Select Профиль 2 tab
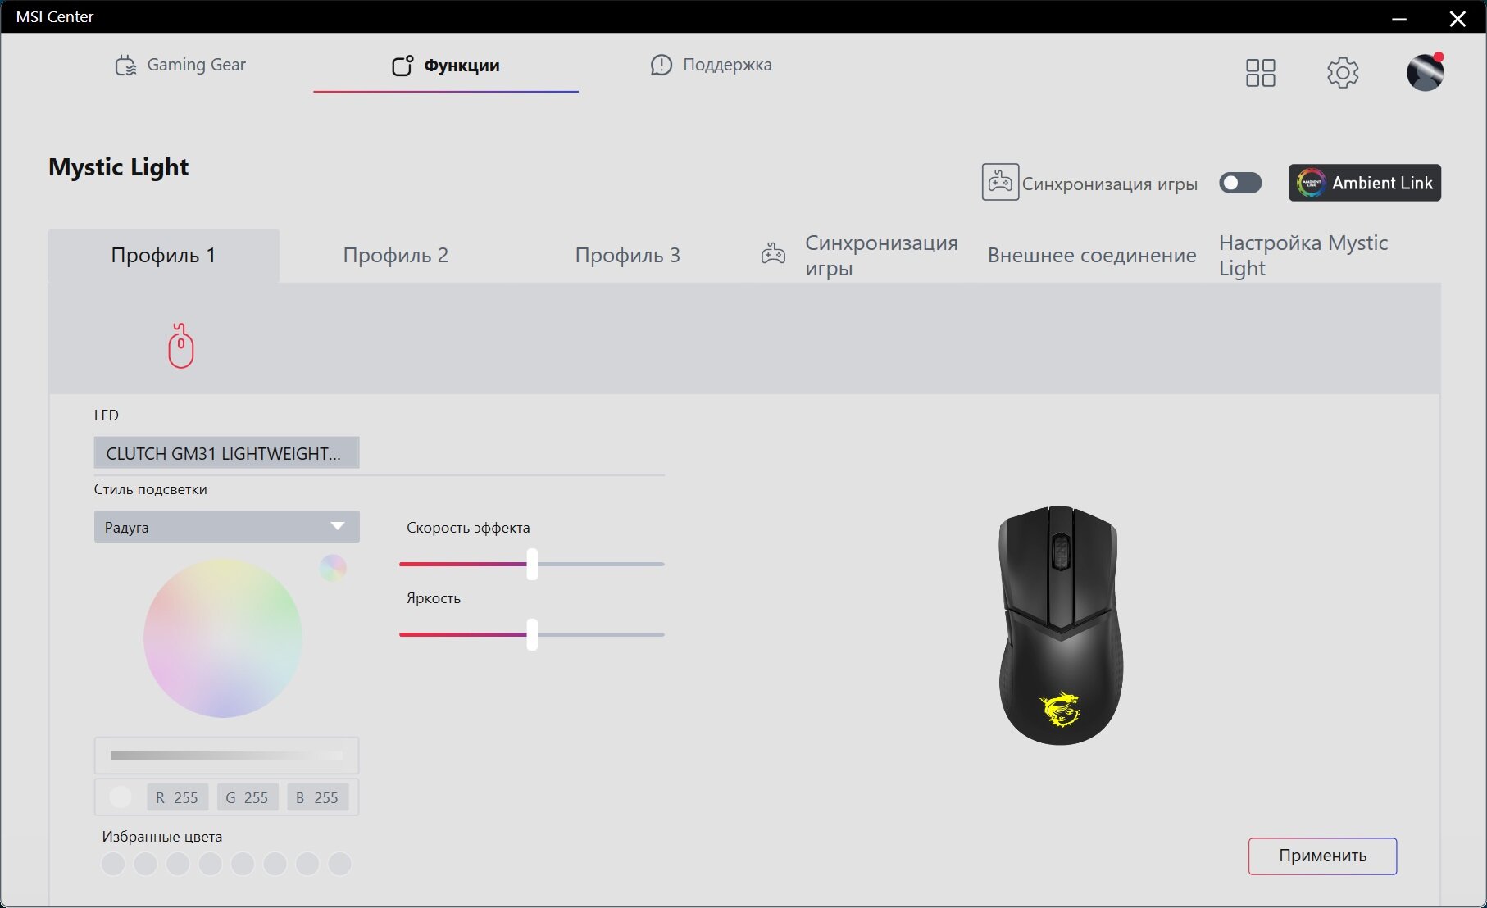Viewport: 1487px width, 908px height. point(396,256)
